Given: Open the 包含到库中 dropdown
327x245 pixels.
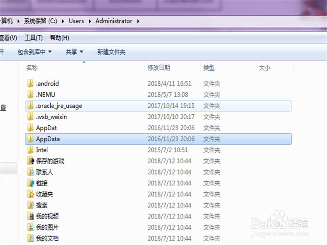Looking at the screenshot, I should point(35,52).
